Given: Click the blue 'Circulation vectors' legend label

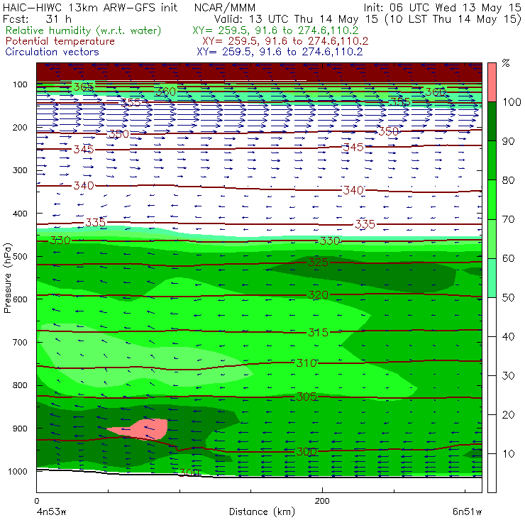Looking at the screenshot, I should click(x=52, y=52).
